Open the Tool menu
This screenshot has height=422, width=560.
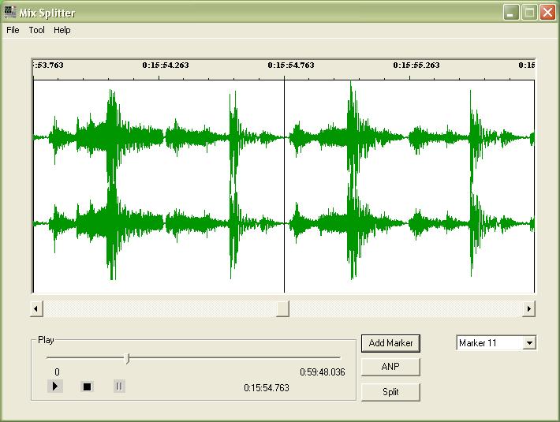[x=37, y=30]
